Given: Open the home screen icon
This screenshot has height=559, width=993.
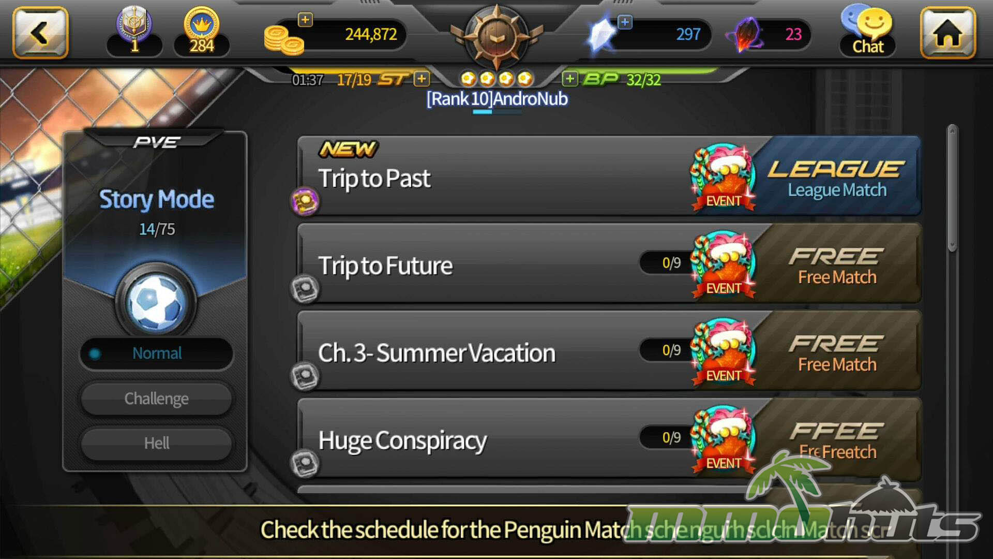Looking at the screenshot, I should [947, 33].
